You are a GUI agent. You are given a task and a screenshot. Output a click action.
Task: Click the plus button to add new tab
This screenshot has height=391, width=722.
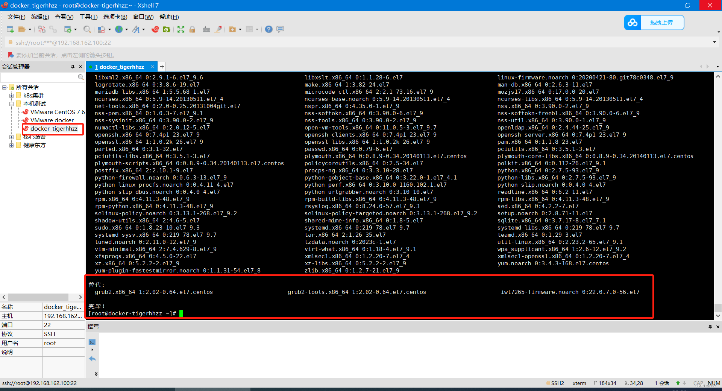pyautogui.click(x=162, y=67)
